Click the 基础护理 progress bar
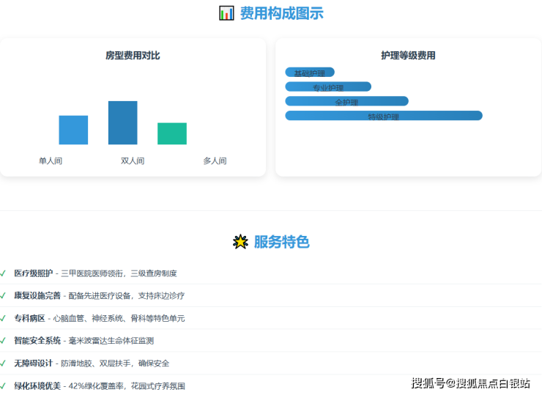The width and height of the screenshot is (542, 395). point(310,73)
